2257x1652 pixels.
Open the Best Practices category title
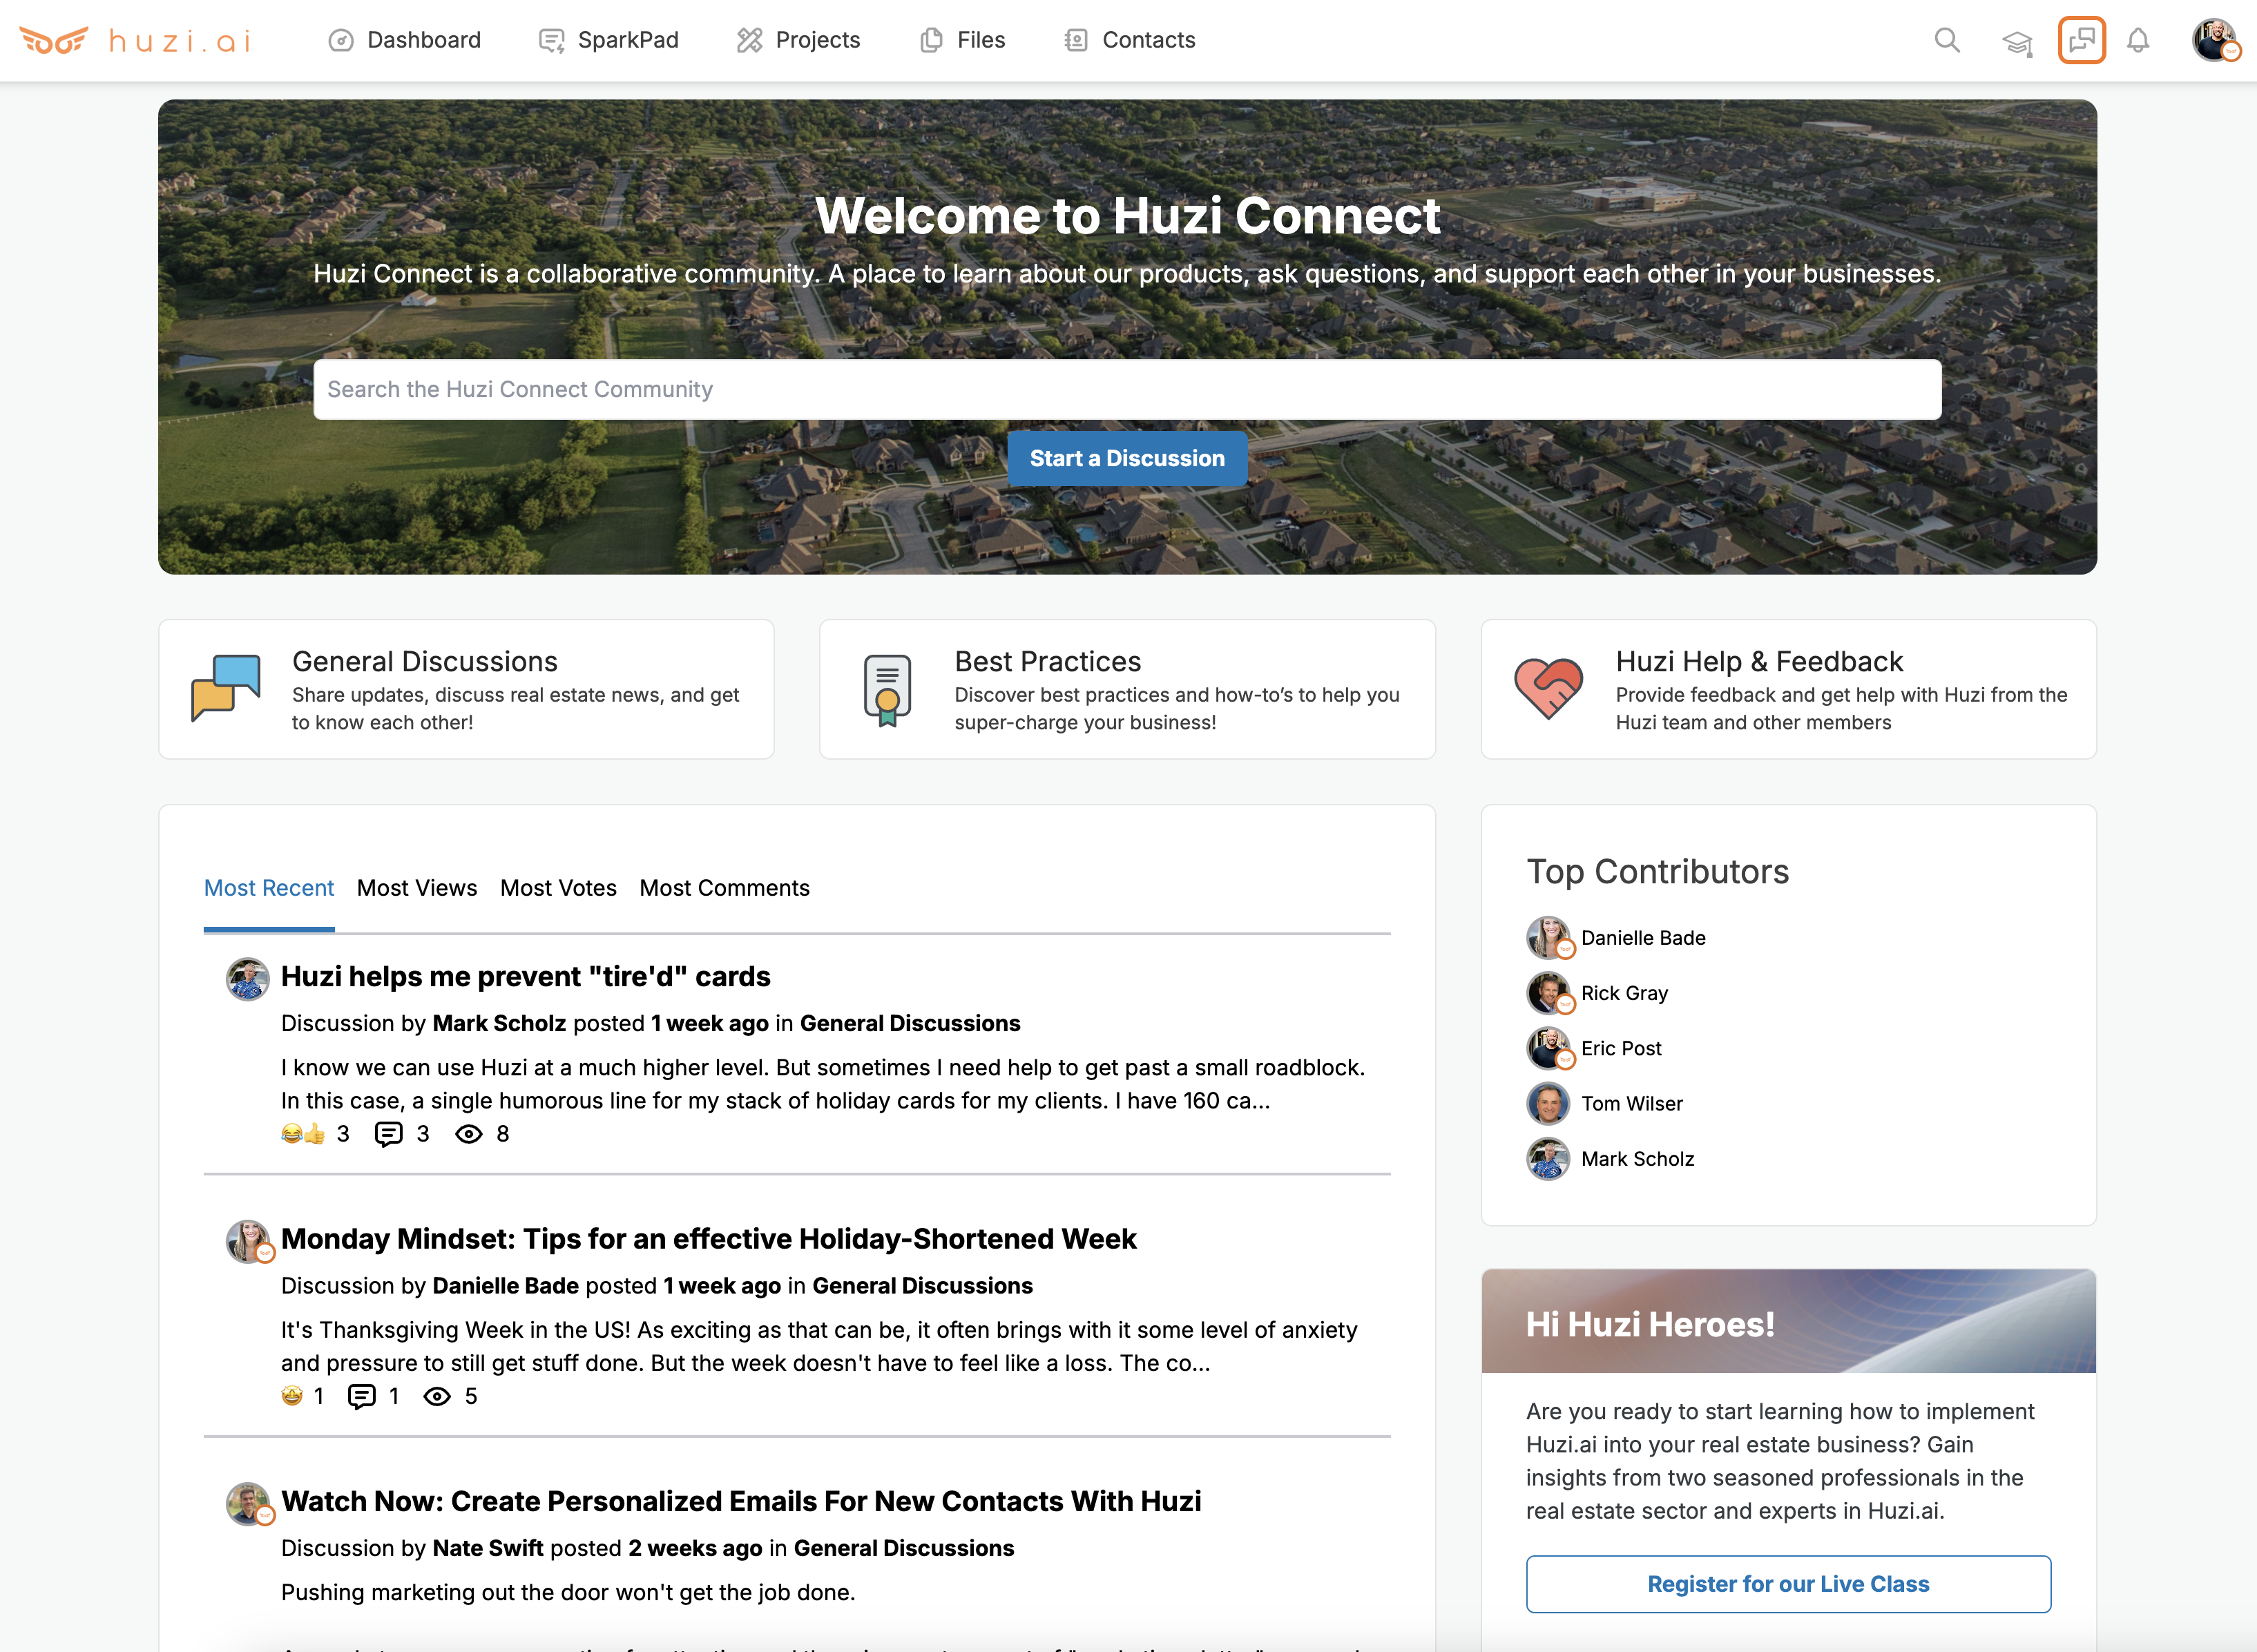click(1048, 661)
